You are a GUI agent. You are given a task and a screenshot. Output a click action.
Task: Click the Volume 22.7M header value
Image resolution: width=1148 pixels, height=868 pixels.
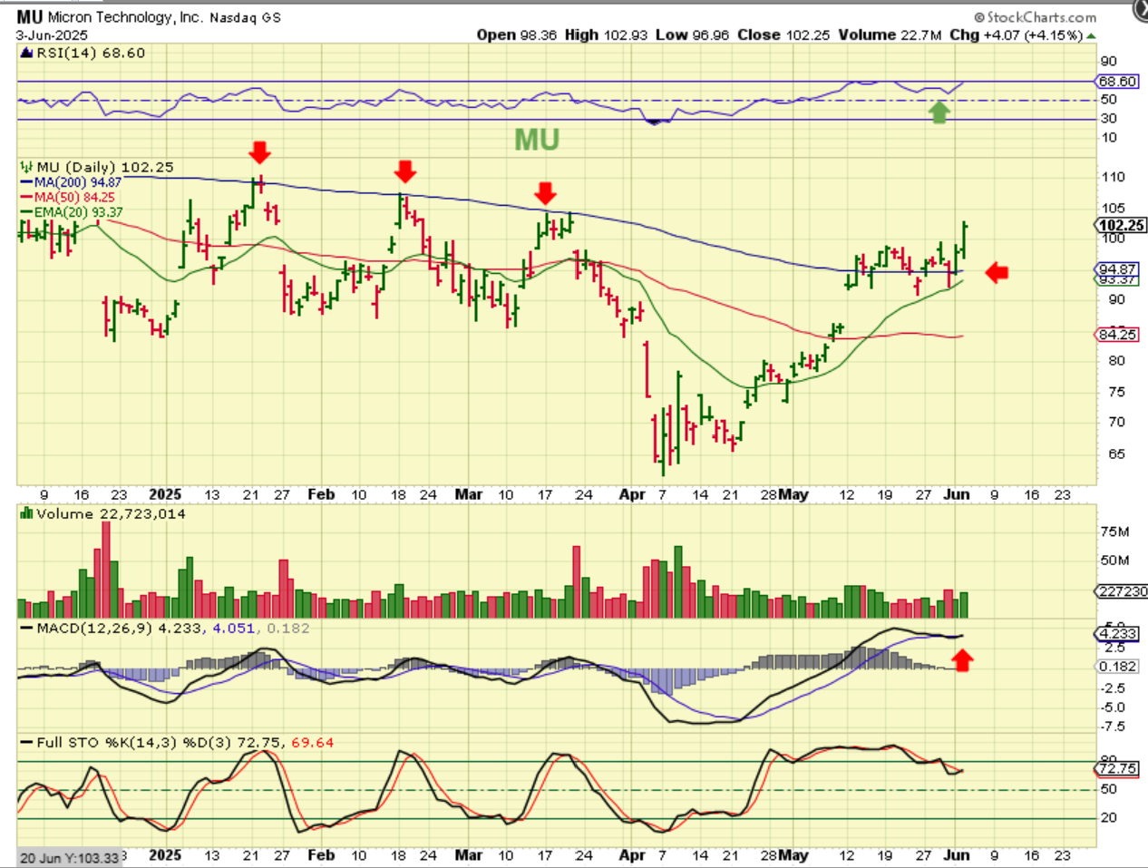pyautogui.click(x=889, y=35)
